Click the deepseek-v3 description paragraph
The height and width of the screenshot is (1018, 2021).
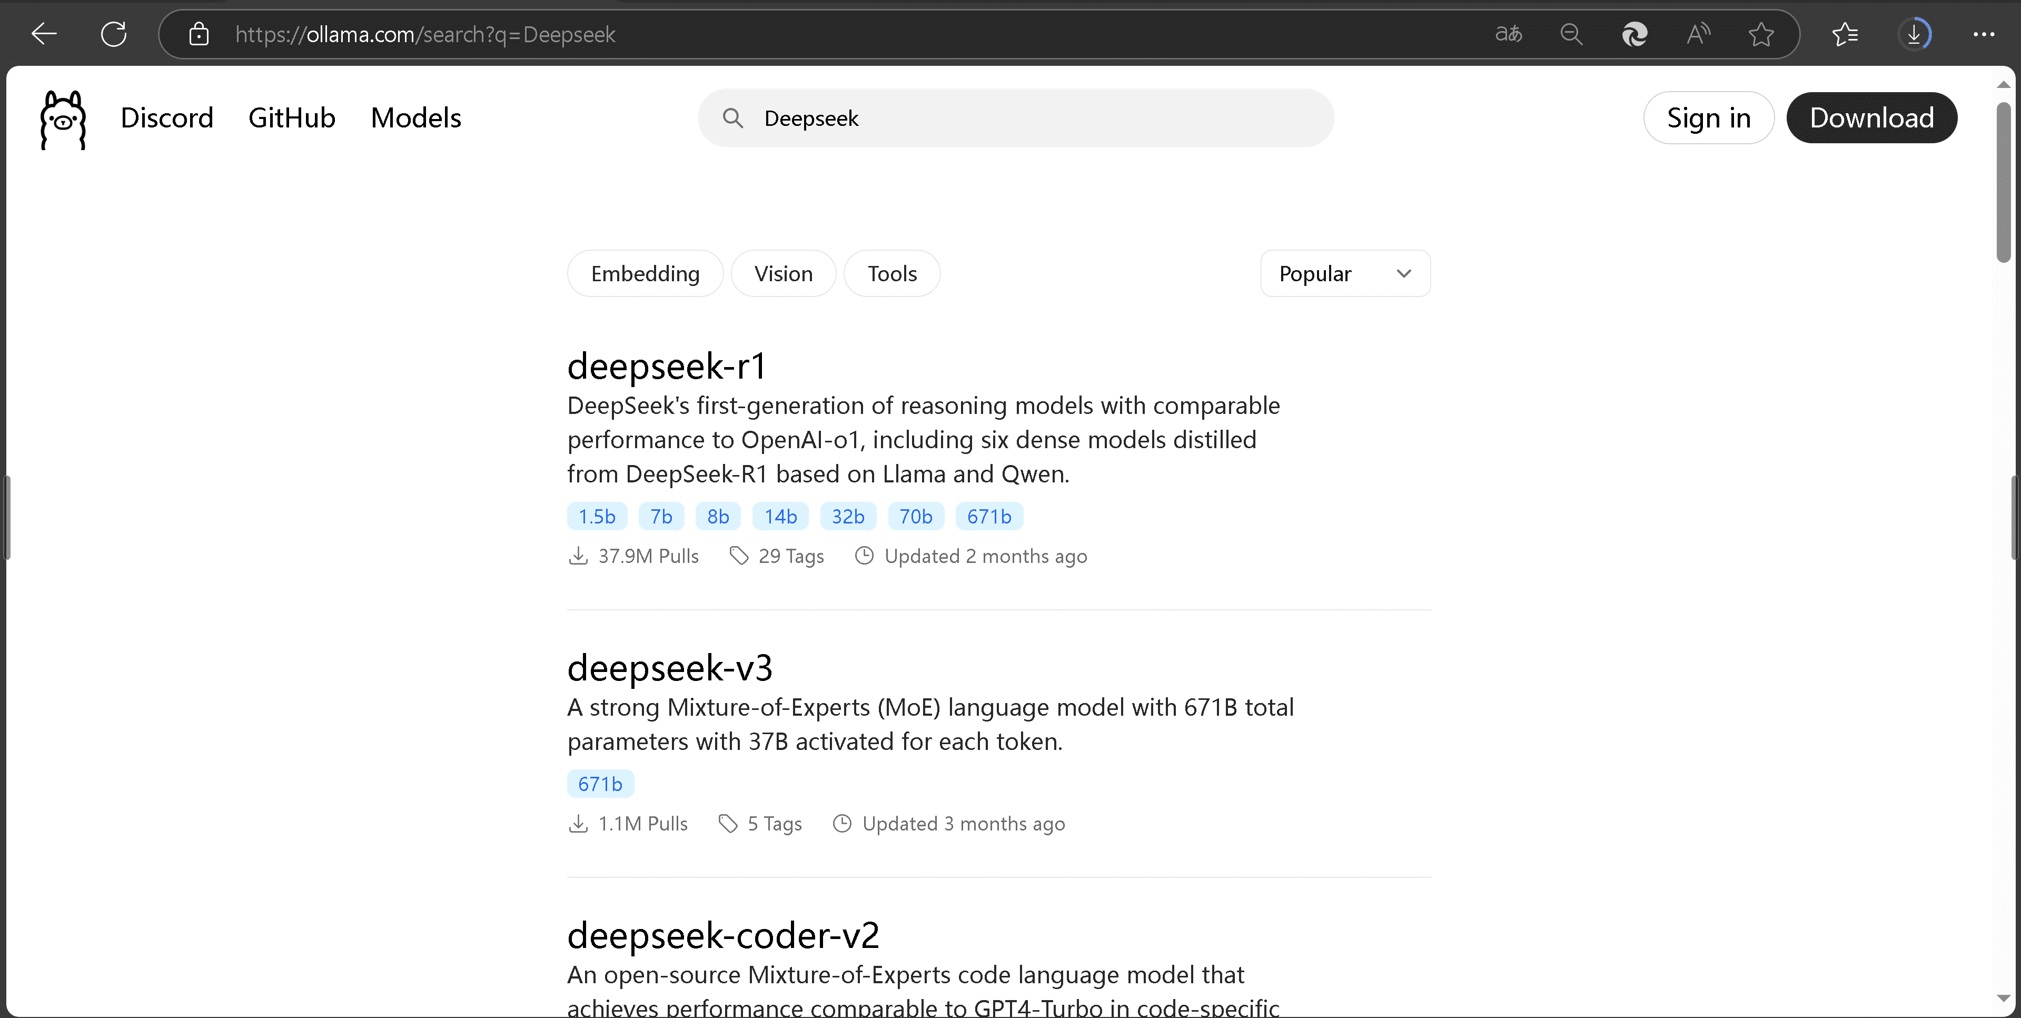(x=930, y=724)
